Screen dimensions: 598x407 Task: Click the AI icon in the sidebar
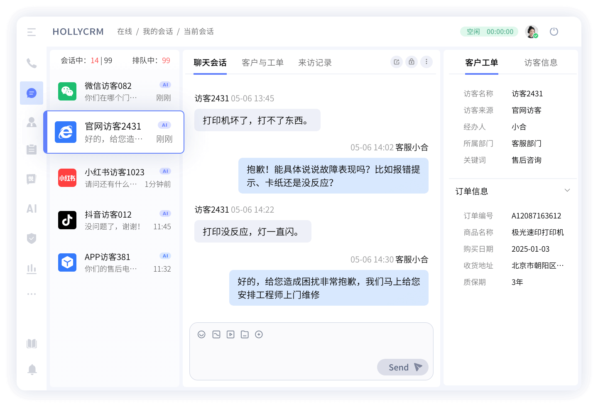[x=32, y=209]
